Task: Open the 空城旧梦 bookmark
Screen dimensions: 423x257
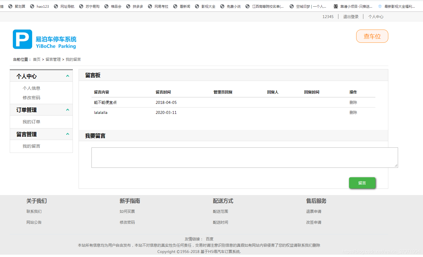Action: pos(308,6)
